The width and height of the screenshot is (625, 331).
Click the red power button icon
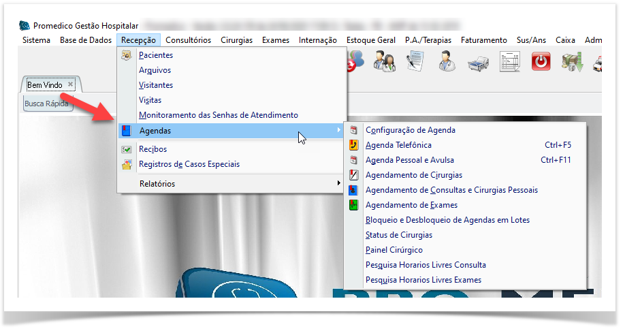541,62
